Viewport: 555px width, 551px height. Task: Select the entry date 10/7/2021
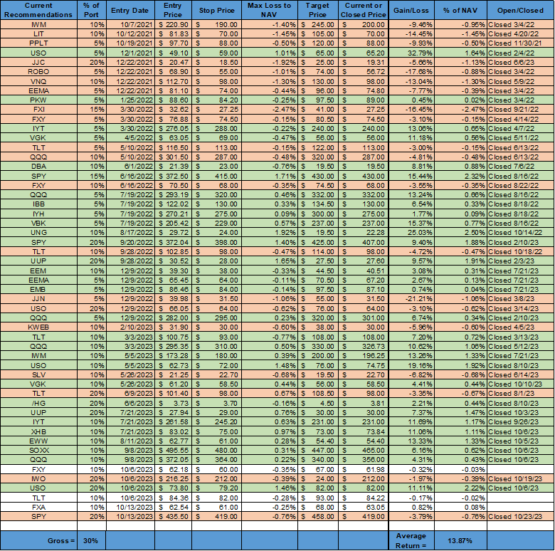pyautogui.click(x=130, y=24)
